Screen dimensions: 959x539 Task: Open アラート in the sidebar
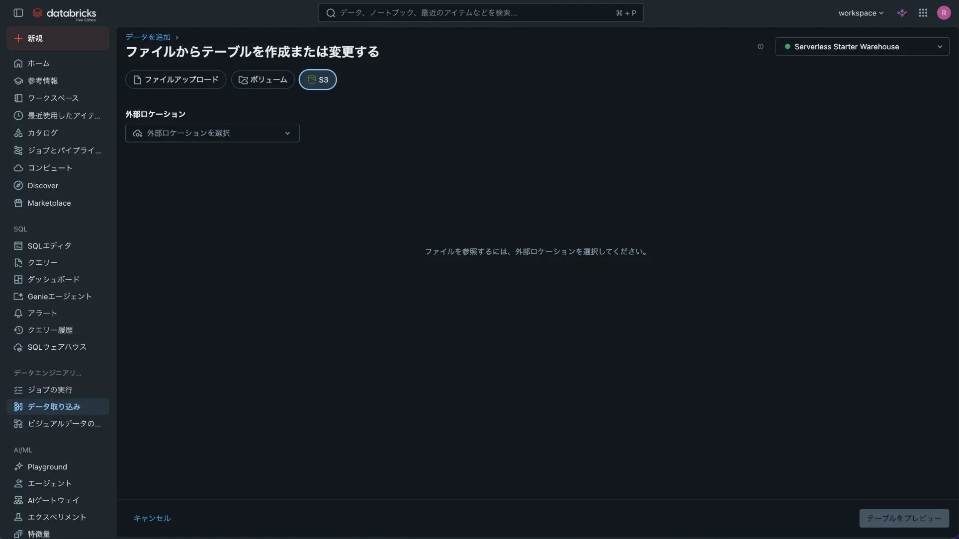click(58, 313)
